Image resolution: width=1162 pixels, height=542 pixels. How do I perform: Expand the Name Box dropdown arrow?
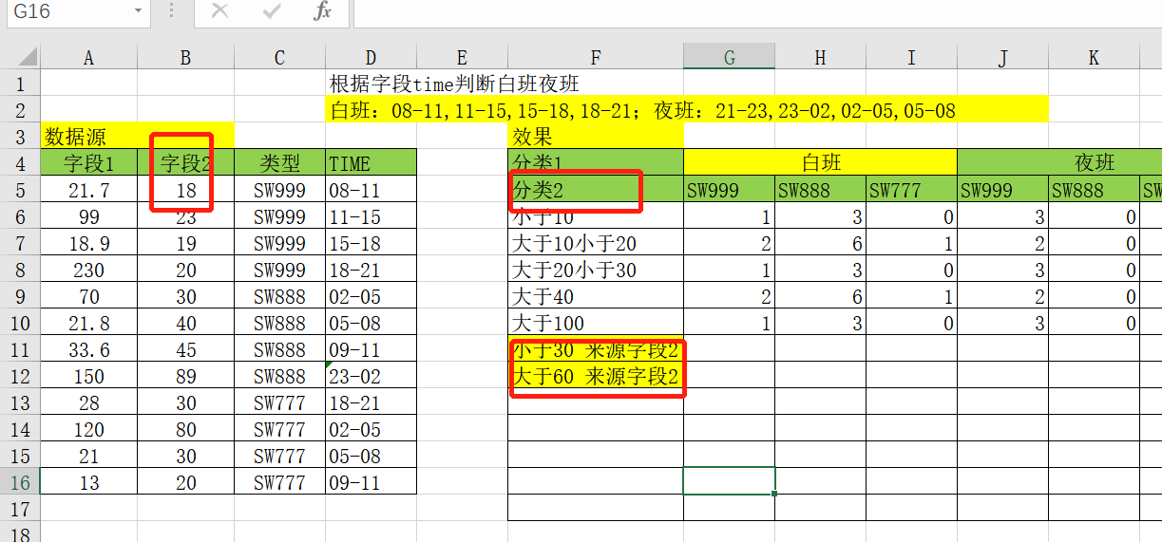tap(138, 11)
